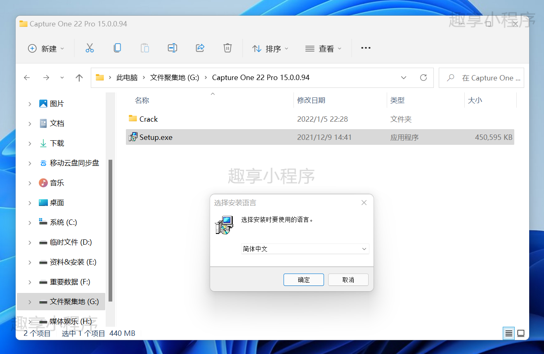Click the Setup.exe installer icon

coord(133,137)
